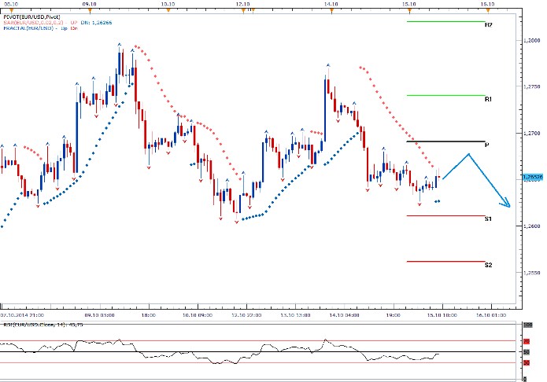This screenshot has height=382, width=547.
Task: Click the current price tag 1,26526
Action: click(x=533, y=178)
